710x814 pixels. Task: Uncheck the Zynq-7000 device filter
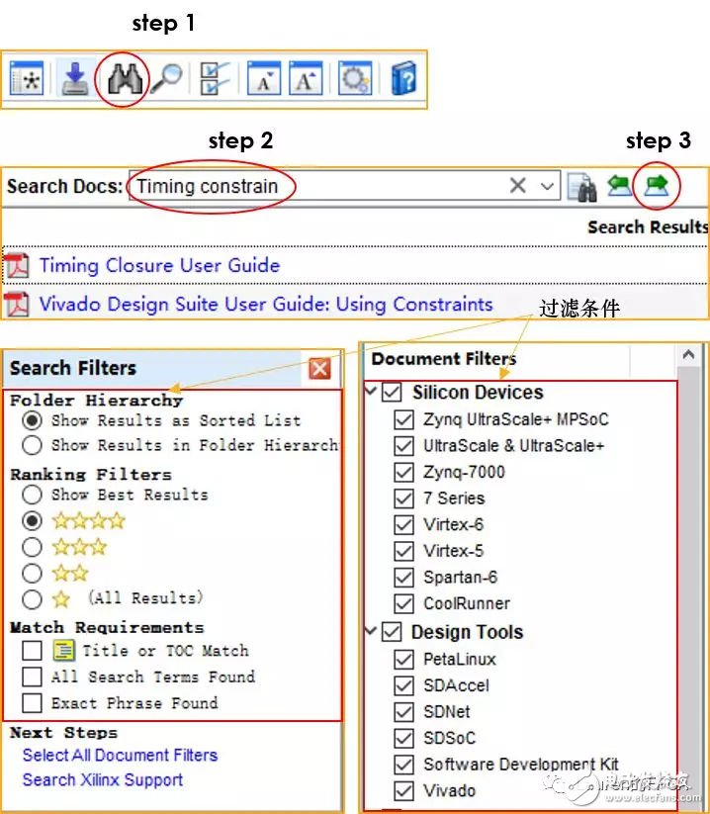click(x=403, y=473)
